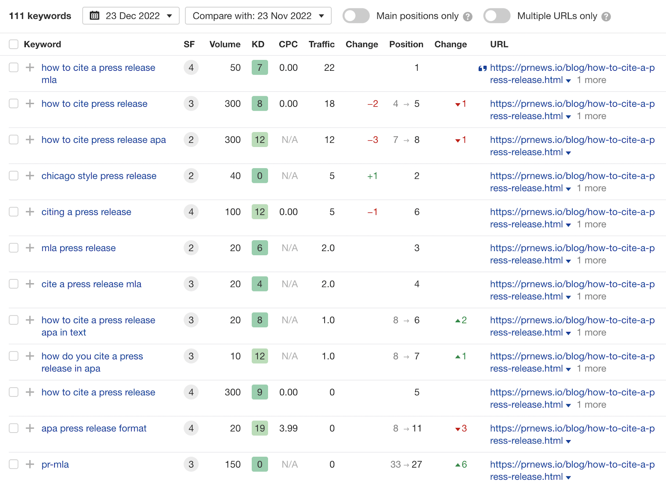Open keyword 'chicago style press release'
The image size is (666, 488).
pos(99,176)
